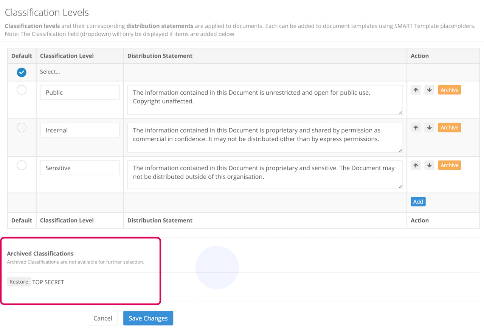Save Changes to classification levels
Viewport: 484px width, 330px height.
(148, 318)
